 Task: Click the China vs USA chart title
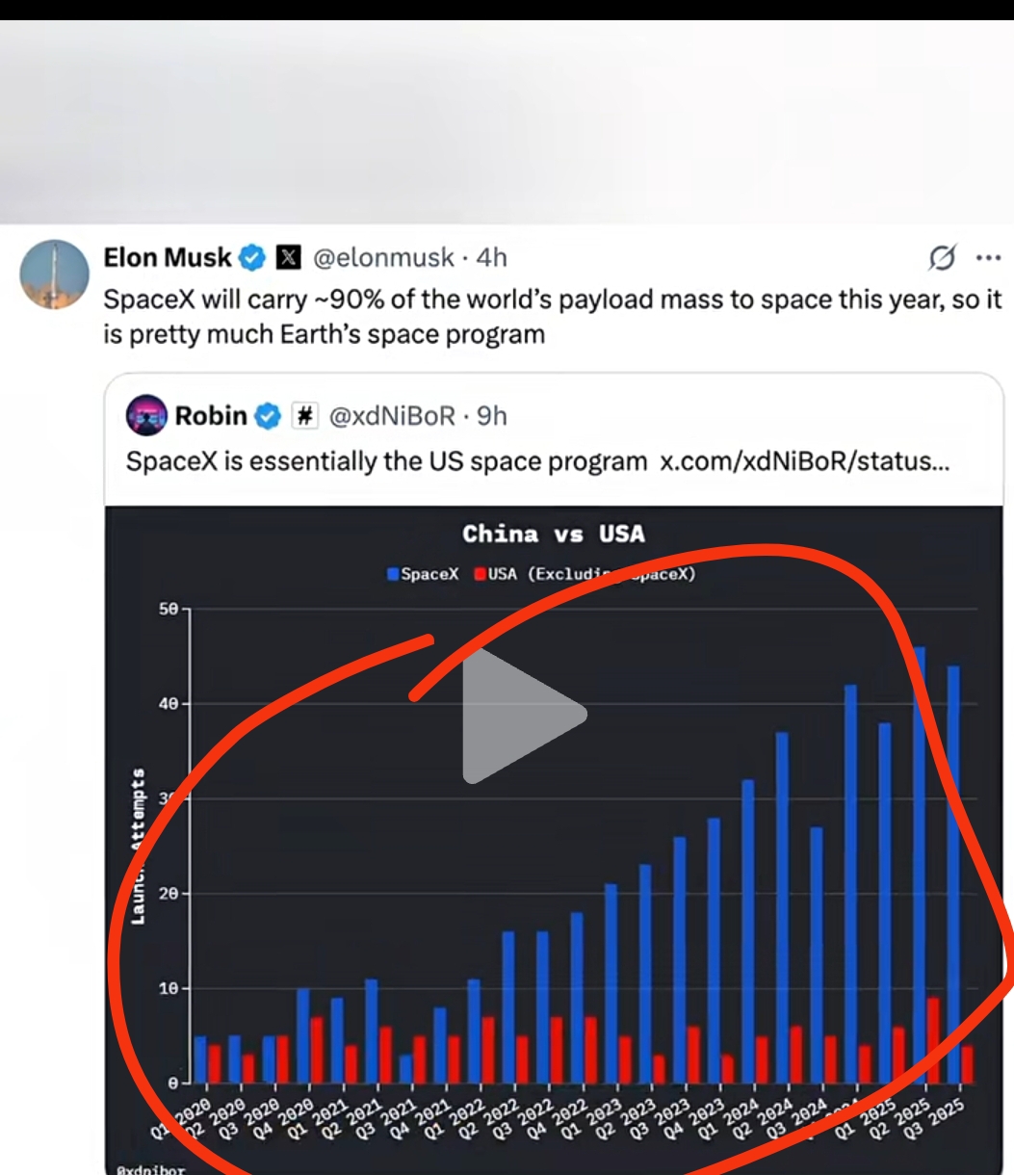pyautogui.click(x=554, y=534)
